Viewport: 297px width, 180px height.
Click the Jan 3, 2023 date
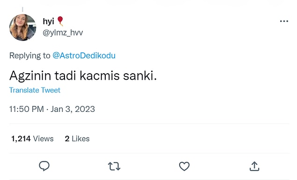tap(72, 109)
